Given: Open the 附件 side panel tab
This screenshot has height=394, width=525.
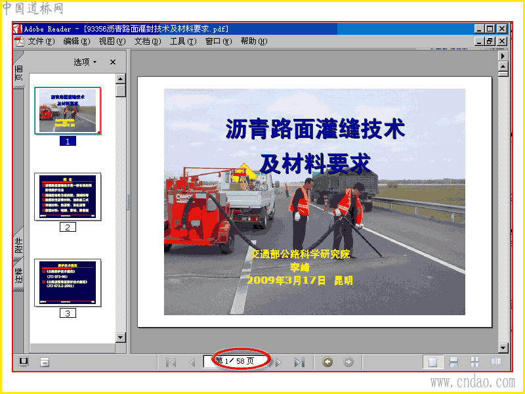Looking at the screenshot, I should tap(19, 243).
